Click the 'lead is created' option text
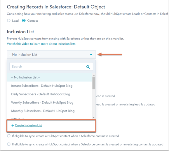 click(105, 96)
